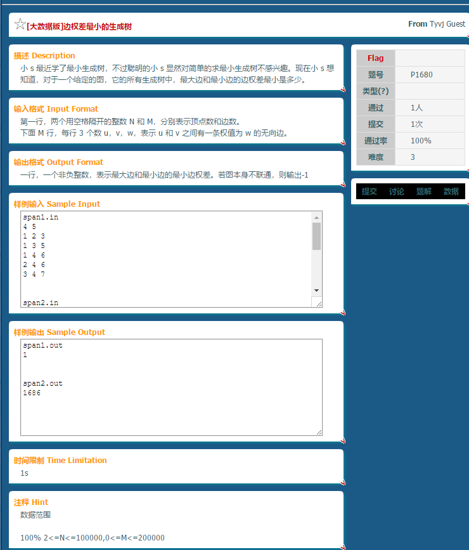Screen dimensions: 469x550
Task: Click the 通过率 label cell
Action: 375,141
